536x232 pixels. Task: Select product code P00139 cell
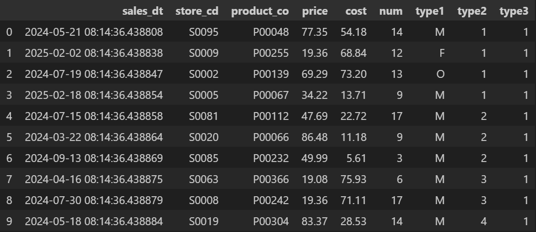[271, 74]
